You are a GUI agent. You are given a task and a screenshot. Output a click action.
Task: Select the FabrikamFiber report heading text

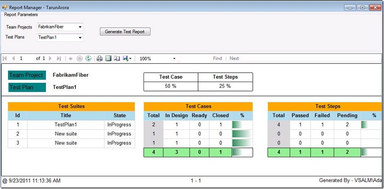coord(71,75)
